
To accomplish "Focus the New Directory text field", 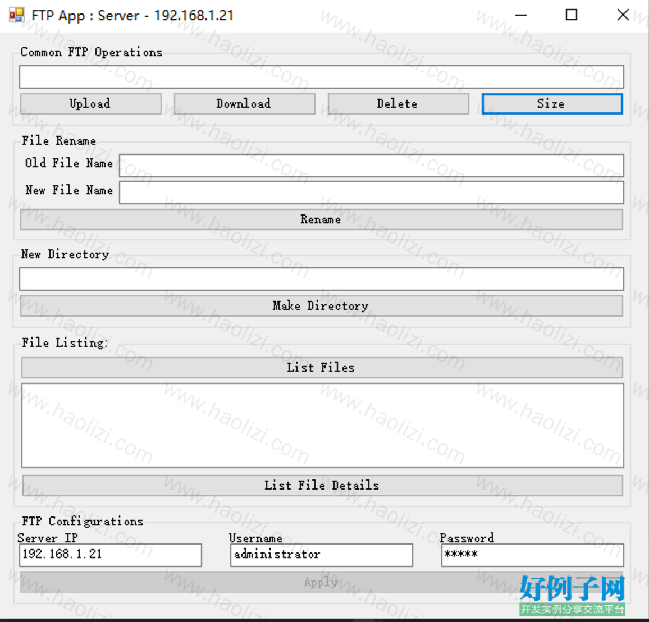I will tap(321, 278).
